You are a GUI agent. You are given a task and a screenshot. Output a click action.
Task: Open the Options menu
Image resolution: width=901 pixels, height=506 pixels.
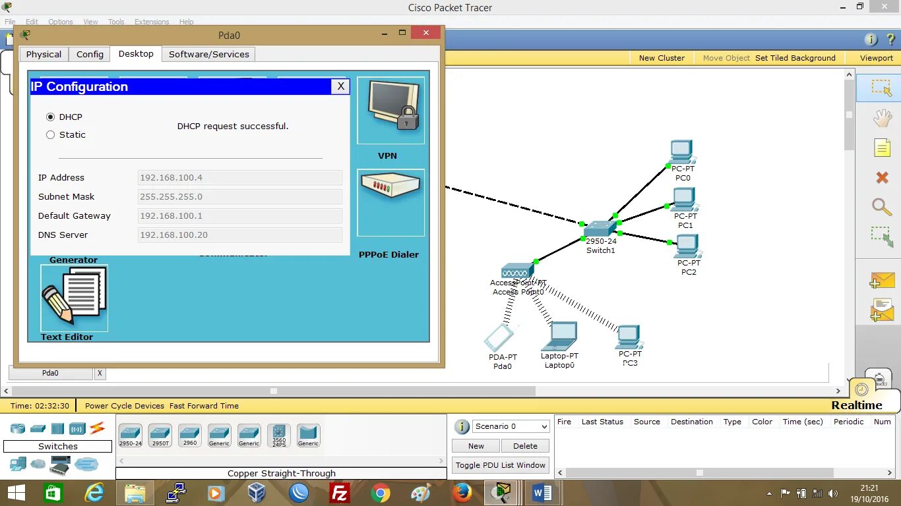[60, 22]
